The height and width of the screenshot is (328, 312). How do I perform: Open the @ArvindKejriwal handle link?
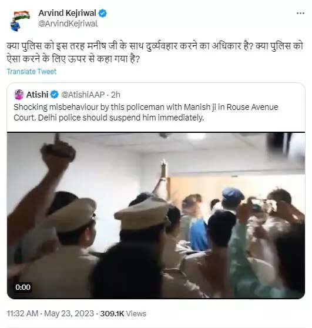[68, 24]
